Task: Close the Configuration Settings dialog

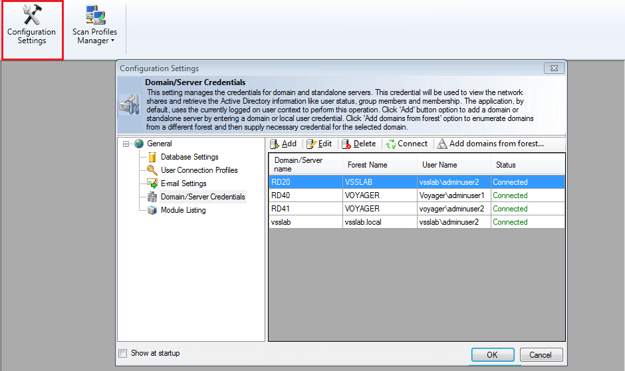Action: [554, 68]
